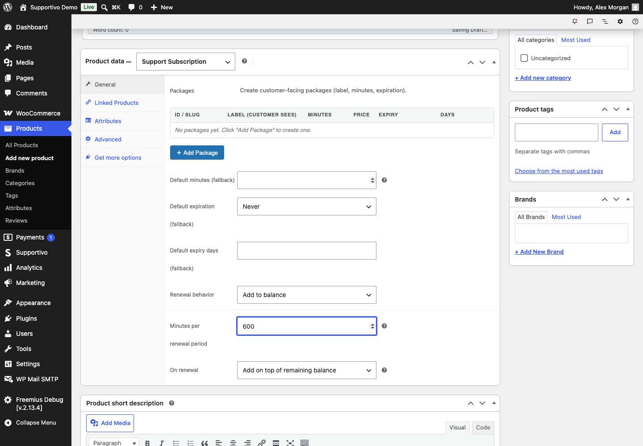Click Add button for product tags
The image size is (643, 446).
[x=615, y=132]
